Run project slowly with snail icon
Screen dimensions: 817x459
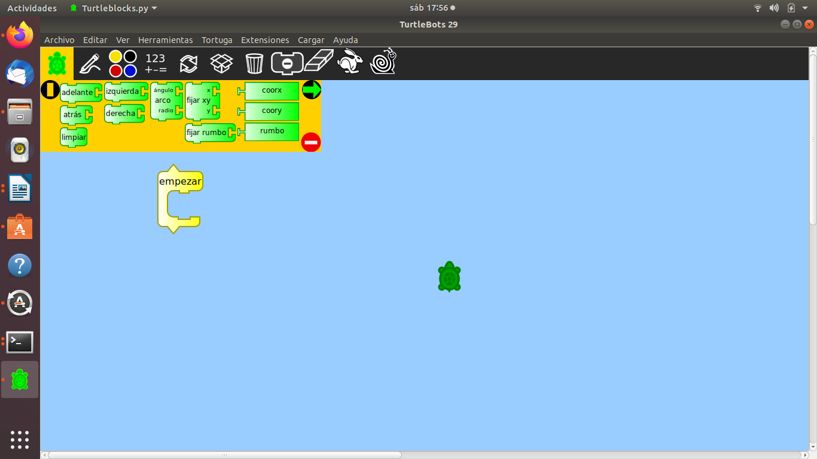tap(383, 61)
